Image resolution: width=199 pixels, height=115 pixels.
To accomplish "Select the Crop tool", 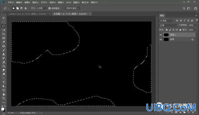I will point(3,34).
